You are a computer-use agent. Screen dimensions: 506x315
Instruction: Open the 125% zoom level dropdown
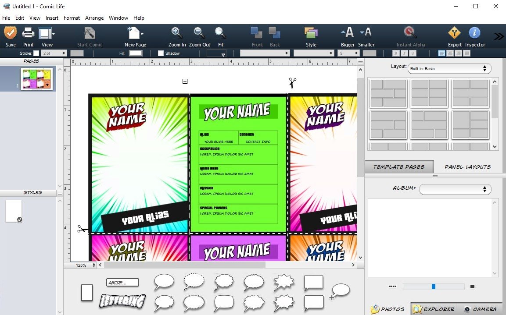click(x=85, y=265)
